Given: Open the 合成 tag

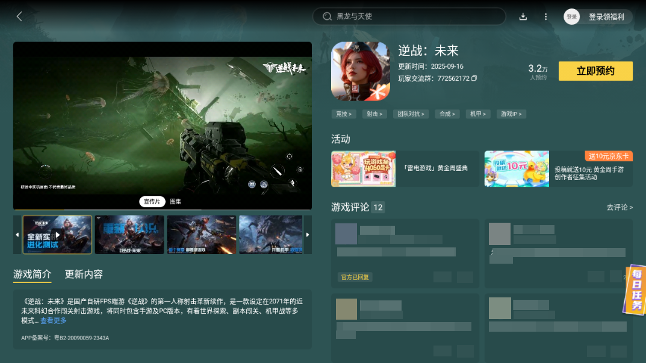Looking at the screenshot, I should pos(447,114).
